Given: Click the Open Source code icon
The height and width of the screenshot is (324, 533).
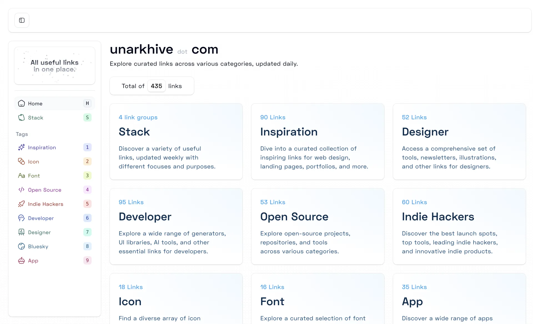Looking at the screenshot, I should pos(21,190).
